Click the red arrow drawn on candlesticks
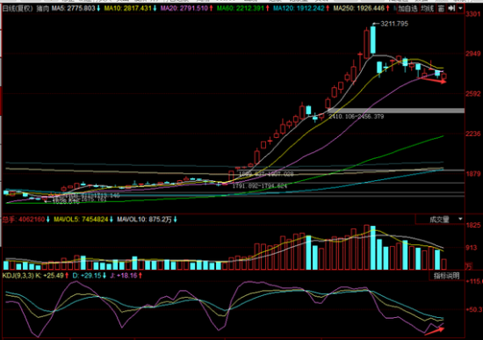Image resolution: width=483 pixels, height=340 pixels. [434, 81]
